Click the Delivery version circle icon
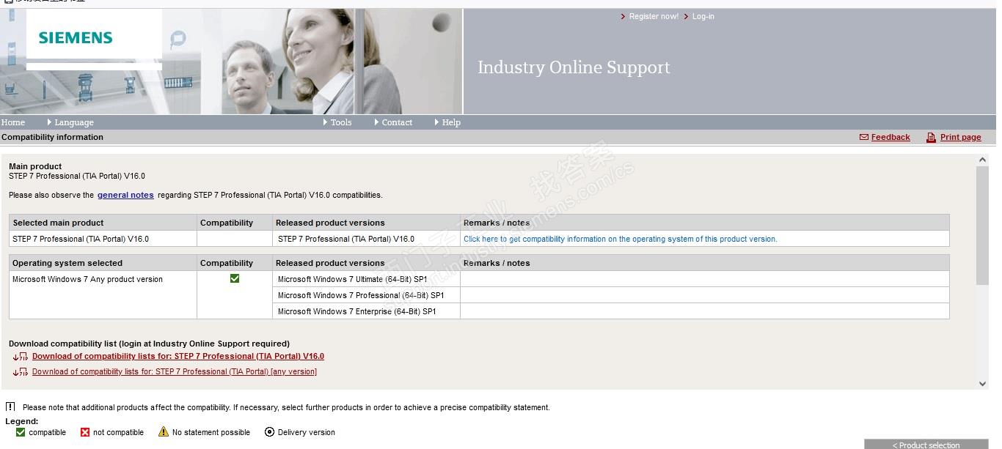The height and width of the screenshot is (449, 1002). (x=269, y=432)
